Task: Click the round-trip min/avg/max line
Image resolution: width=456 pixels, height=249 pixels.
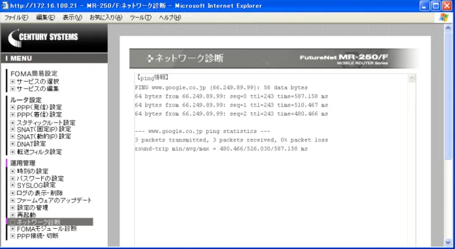Action: point(221,149)
